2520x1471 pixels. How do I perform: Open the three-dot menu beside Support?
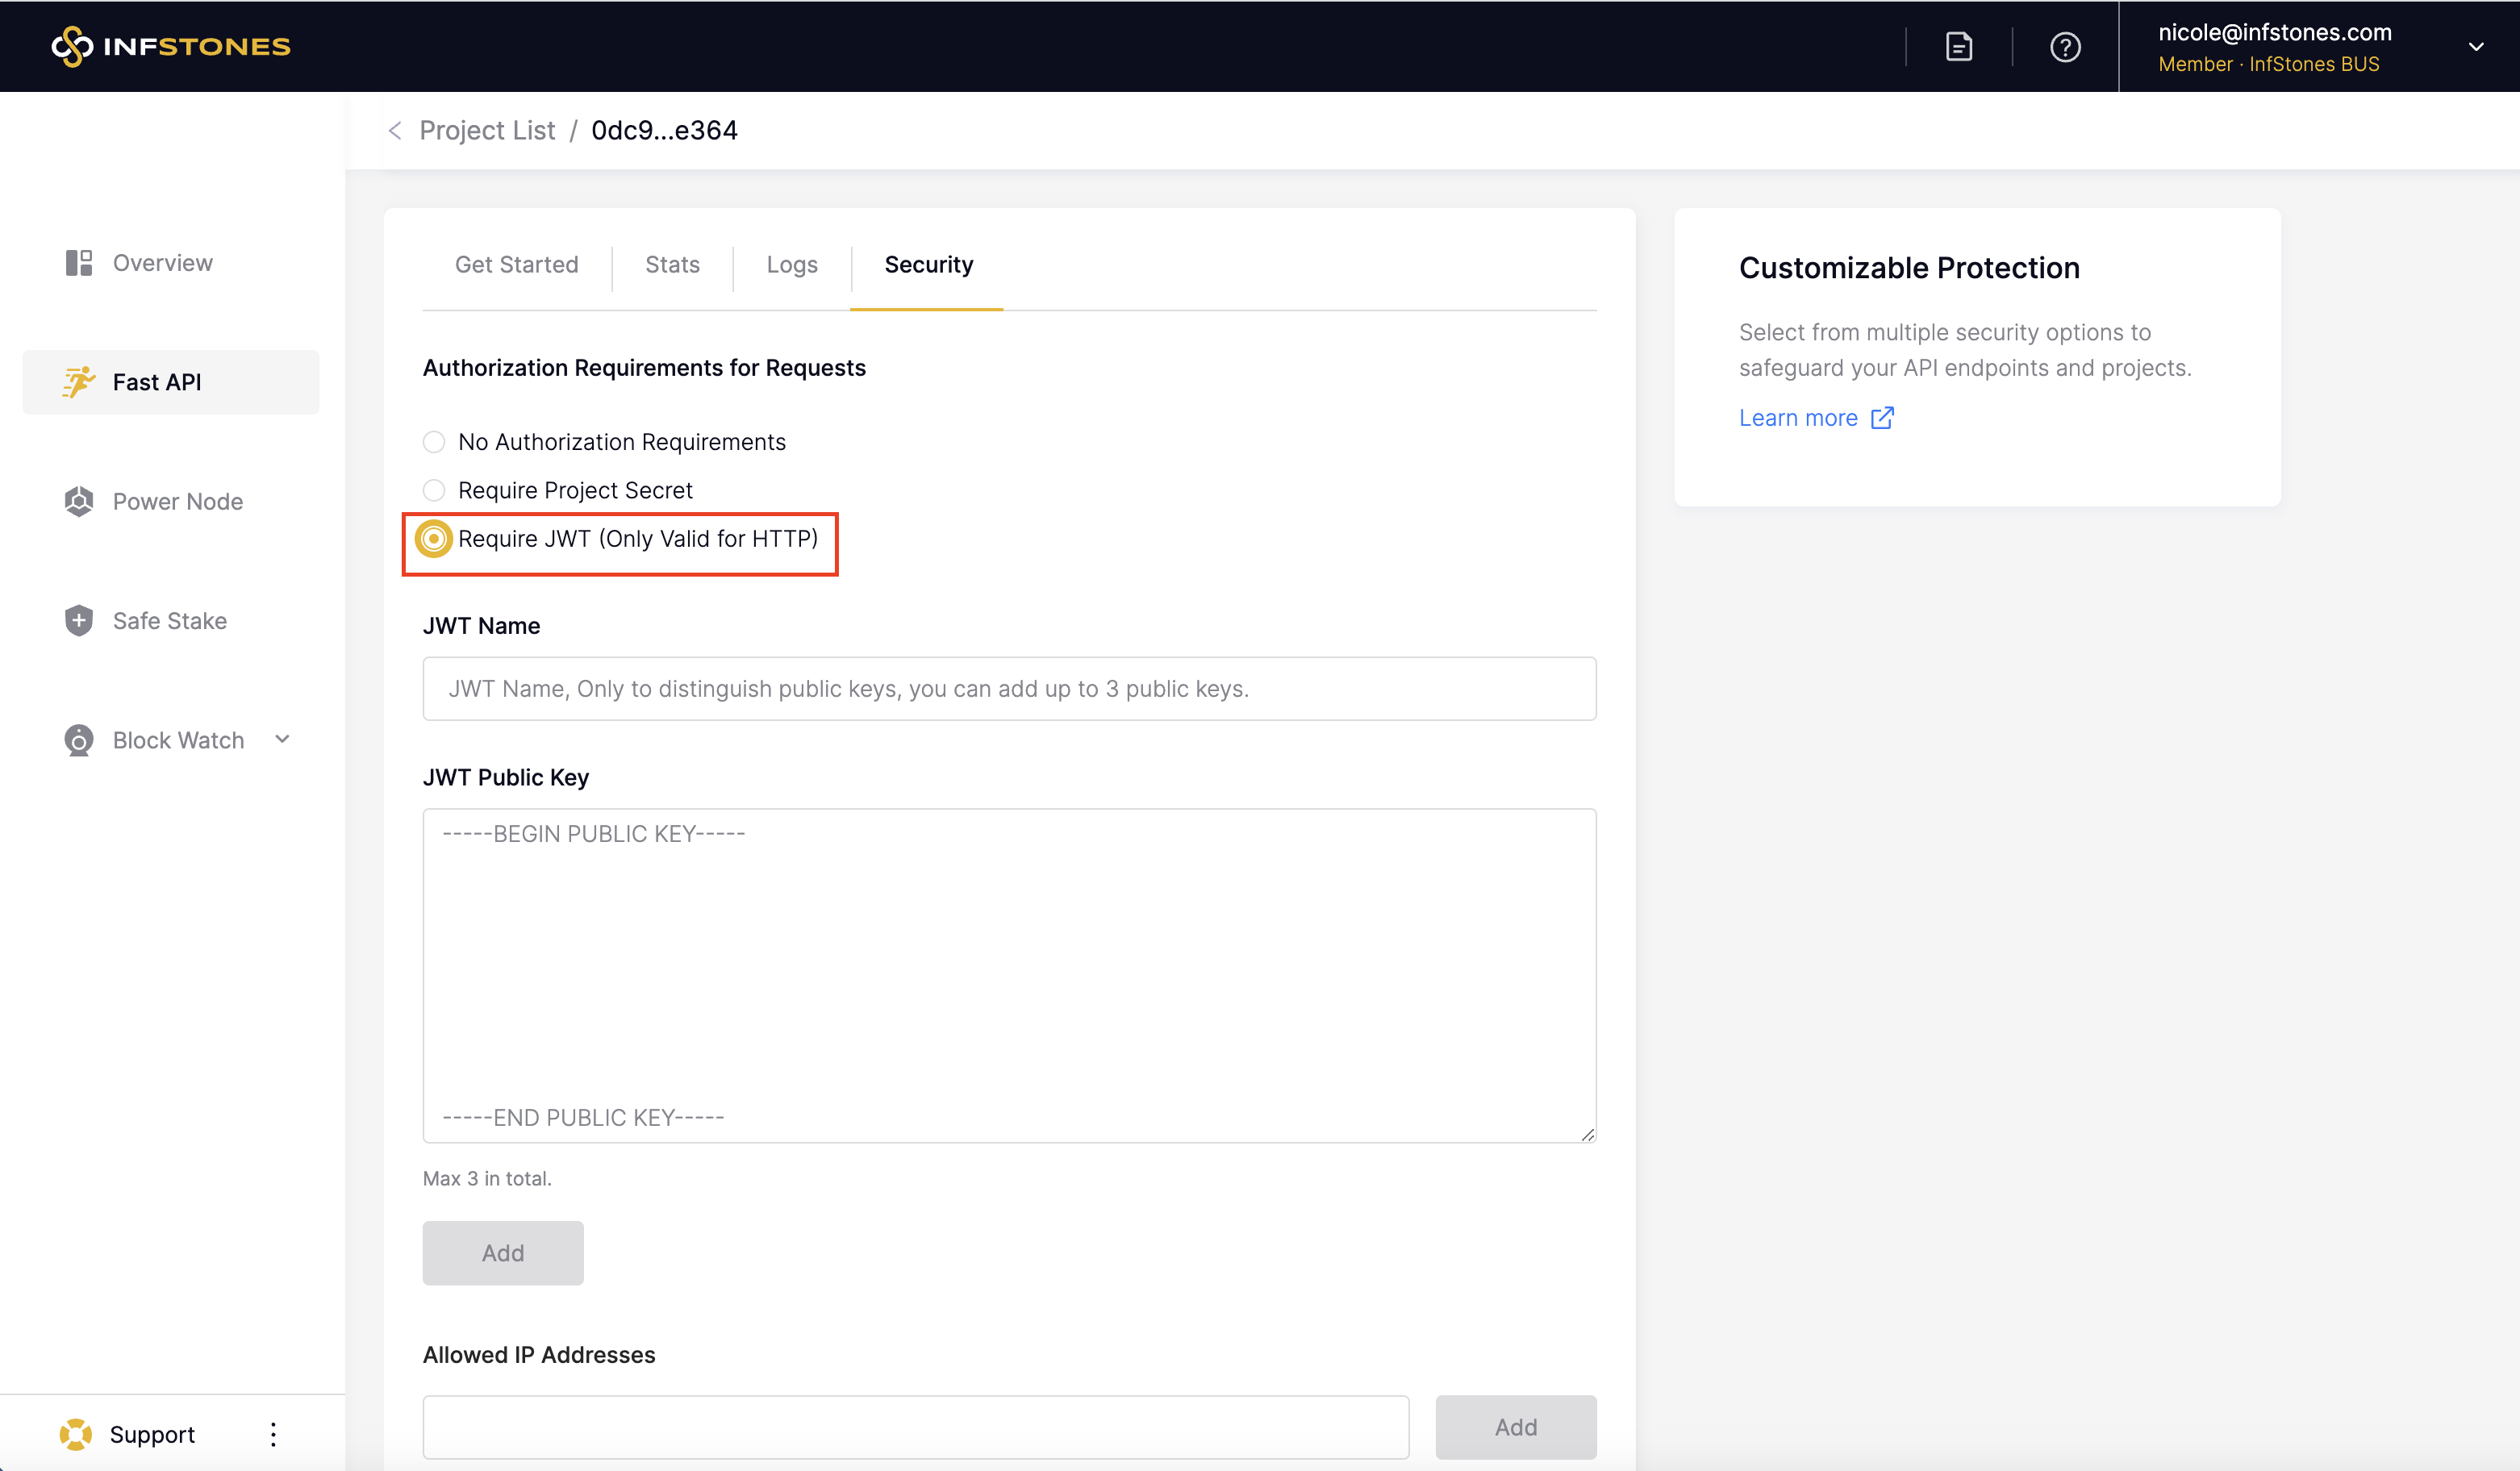273,1434
